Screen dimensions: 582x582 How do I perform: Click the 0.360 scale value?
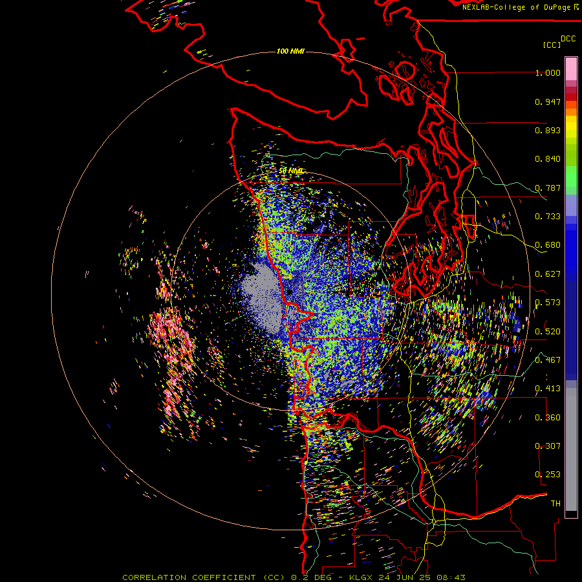click(548, 417)
